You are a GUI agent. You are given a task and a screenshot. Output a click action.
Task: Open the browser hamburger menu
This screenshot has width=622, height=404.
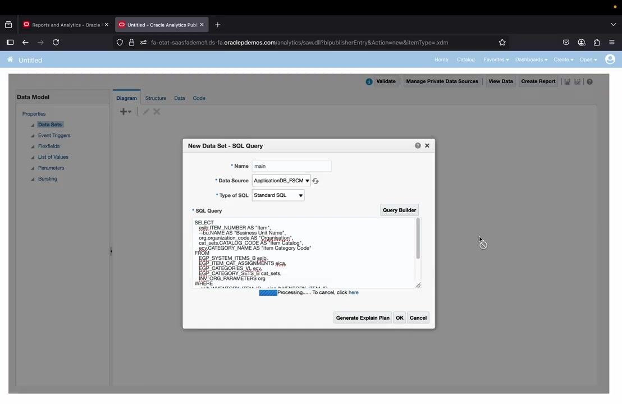click(x=612, y=43)
